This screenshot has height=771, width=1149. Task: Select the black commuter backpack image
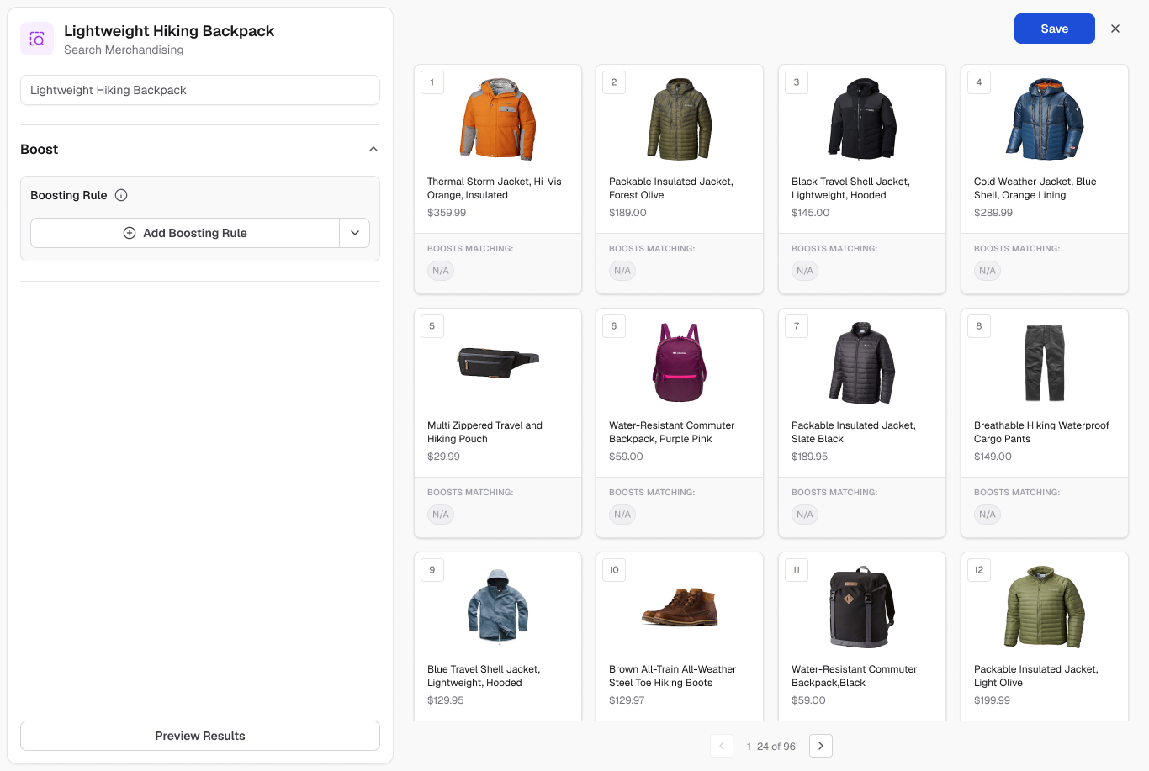pyautogui.click(x=862, y=606)
